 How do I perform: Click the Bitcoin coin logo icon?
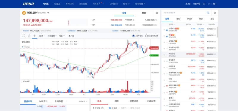24,13
